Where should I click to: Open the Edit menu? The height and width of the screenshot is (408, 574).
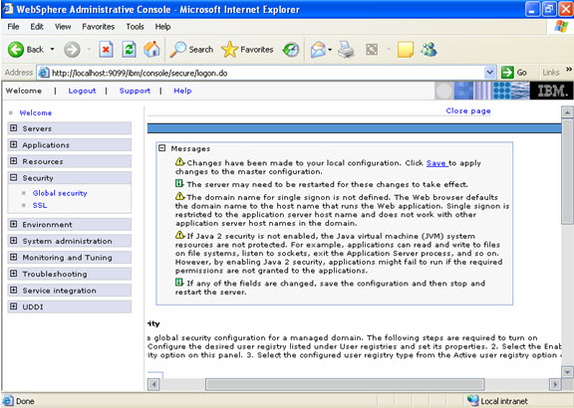tap(37, 27)
